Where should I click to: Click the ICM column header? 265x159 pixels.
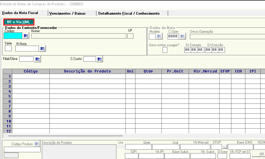[238, 71]
